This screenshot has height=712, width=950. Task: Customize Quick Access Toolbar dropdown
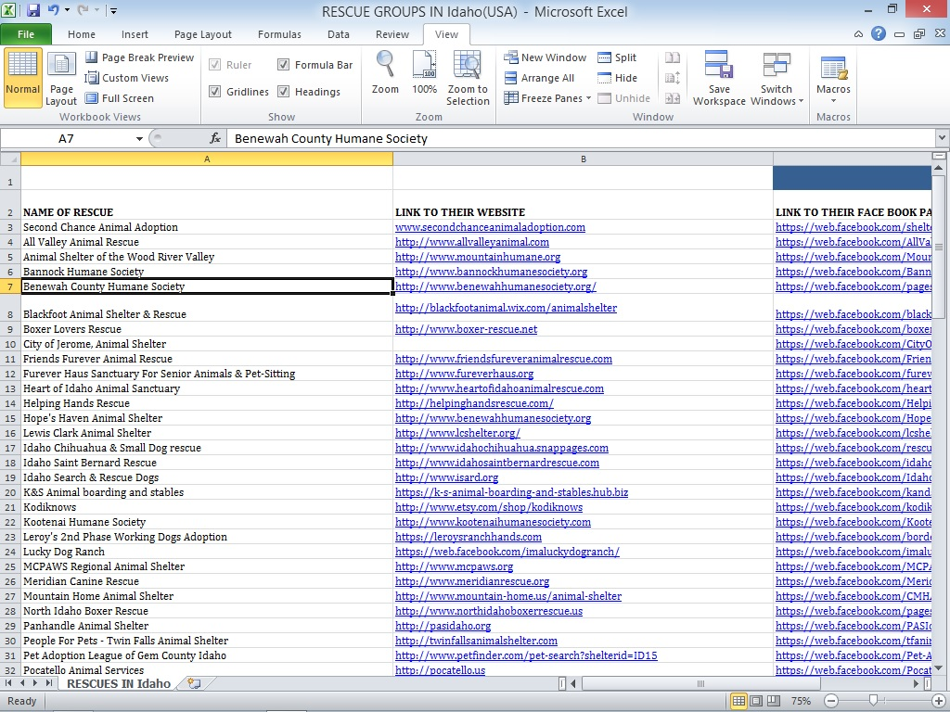[113, 10]
